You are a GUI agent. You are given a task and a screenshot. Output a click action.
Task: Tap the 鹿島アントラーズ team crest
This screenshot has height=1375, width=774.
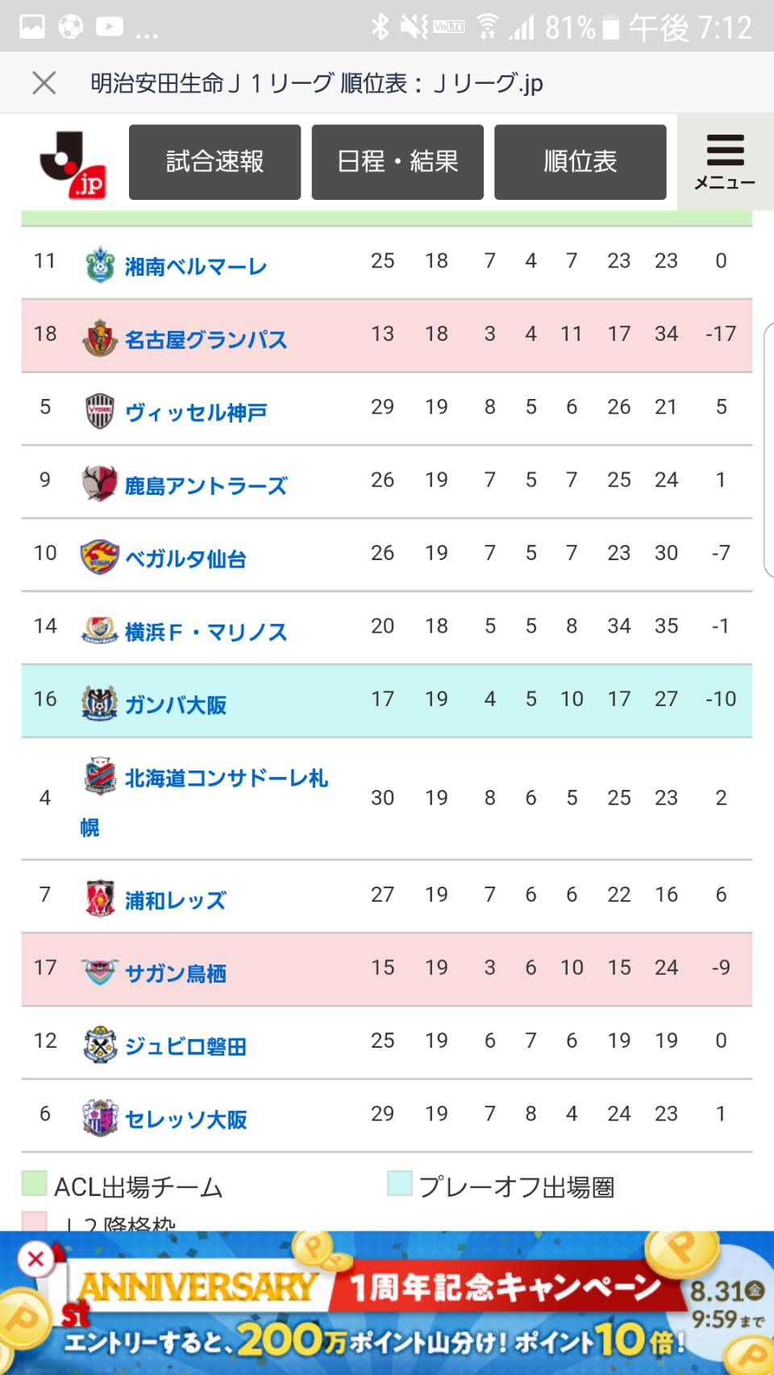[x=99, y=484]
